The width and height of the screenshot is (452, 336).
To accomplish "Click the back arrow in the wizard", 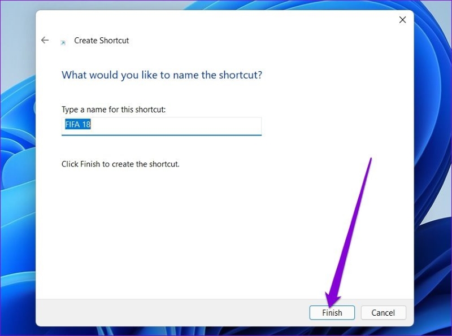I will [x=45, y=41].
